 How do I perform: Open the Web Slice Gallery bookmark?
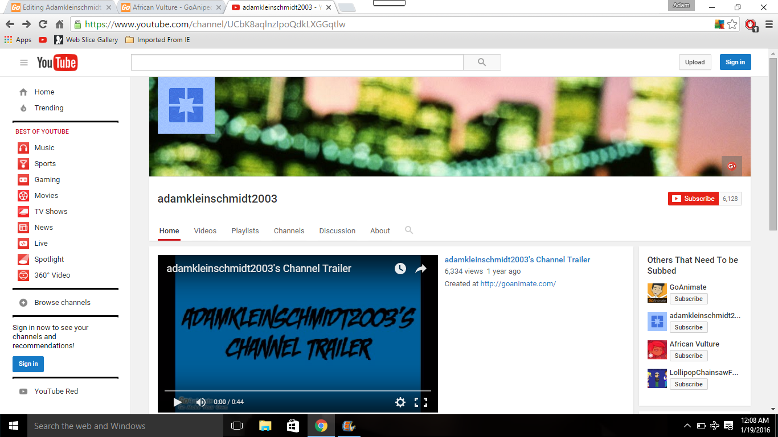(86, 40)
